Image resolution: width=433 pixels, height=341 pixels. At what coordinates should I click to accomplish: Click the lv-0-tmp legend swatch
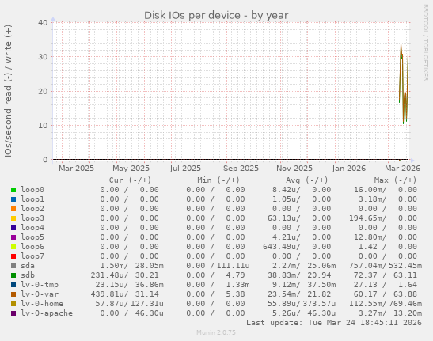[x=13, y=285]
